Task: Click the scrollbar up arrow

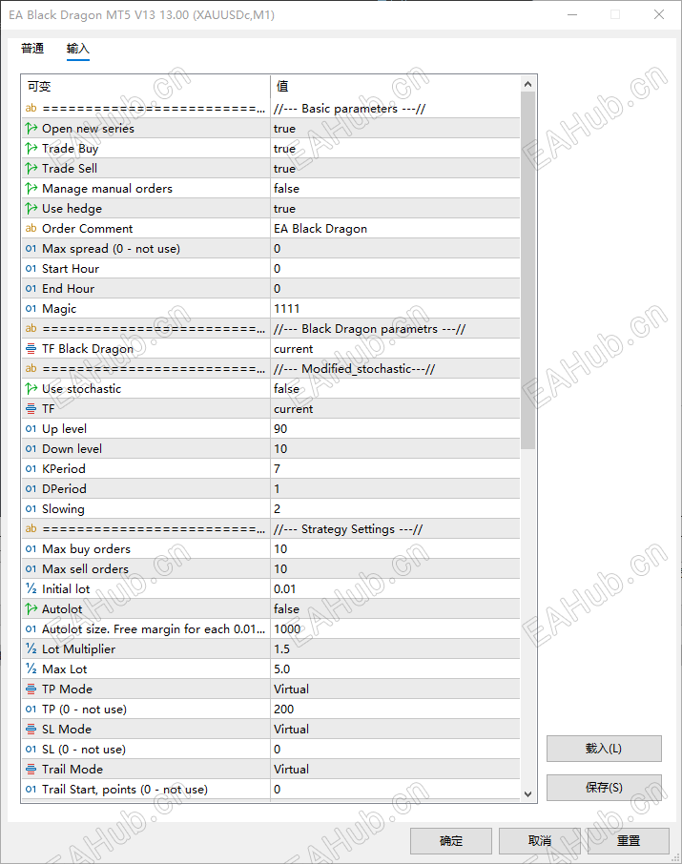Action: [527, 84]
